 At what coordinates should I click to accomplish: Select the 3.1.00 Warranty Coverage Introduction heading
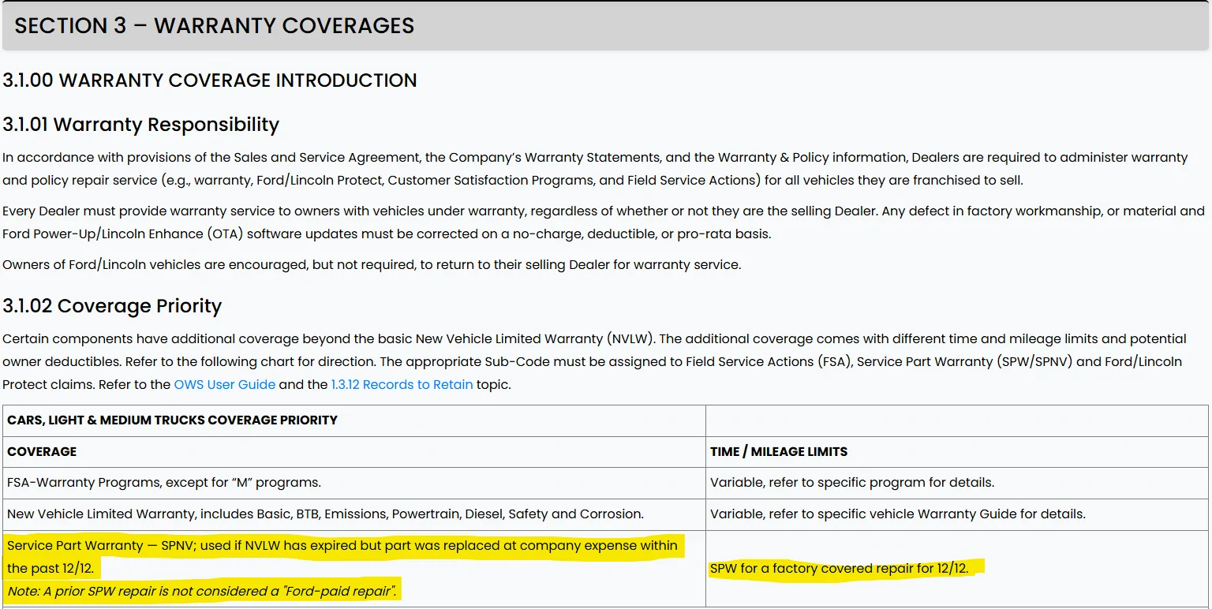click(210, 80)
